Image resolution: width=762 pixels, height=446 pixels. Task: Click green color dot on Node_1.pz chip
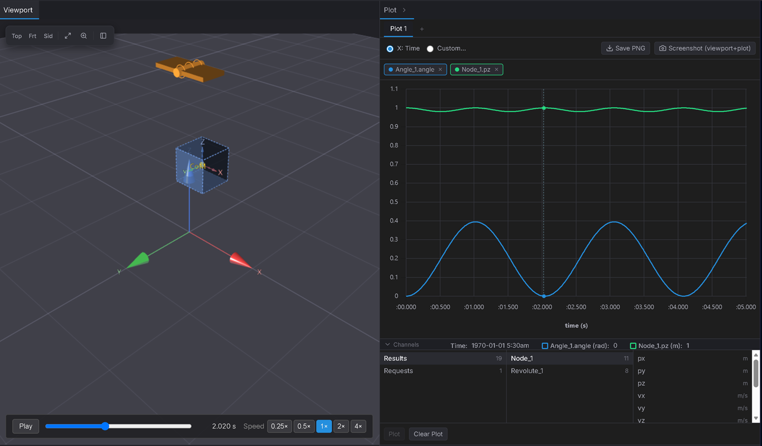coord(457,70)
